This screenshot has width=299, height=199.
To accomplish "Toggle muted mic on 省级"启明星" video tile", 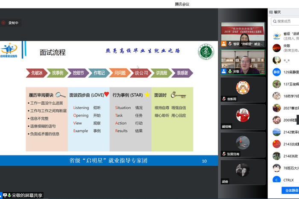I will pyautogui.click(x=229, y=44).
